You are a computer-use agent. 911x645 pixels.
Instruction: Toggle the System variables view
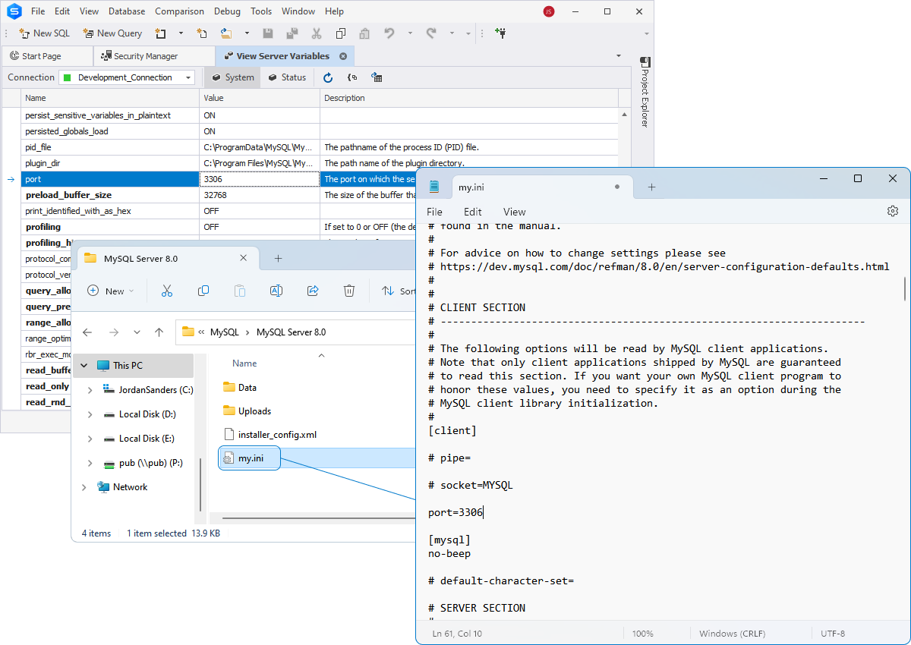pyautogui.click(x=233, y=77)
